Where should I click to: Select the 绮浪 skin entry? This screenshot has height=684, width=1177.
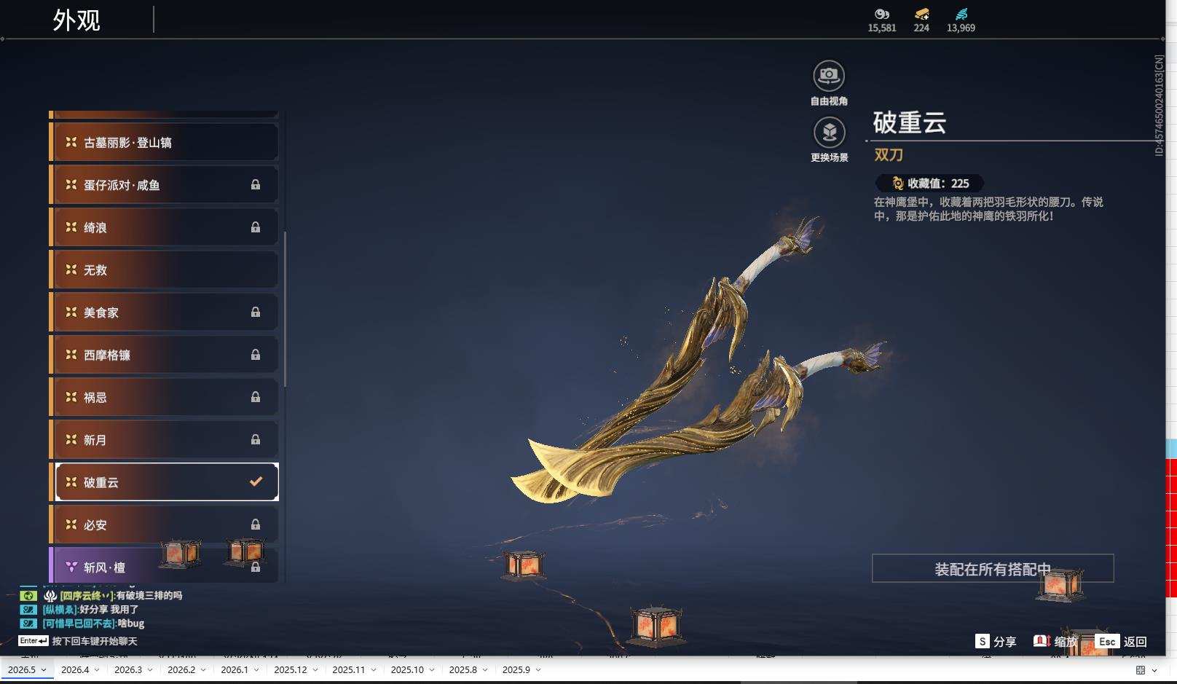pyautogui.click(x=164, y=227)
